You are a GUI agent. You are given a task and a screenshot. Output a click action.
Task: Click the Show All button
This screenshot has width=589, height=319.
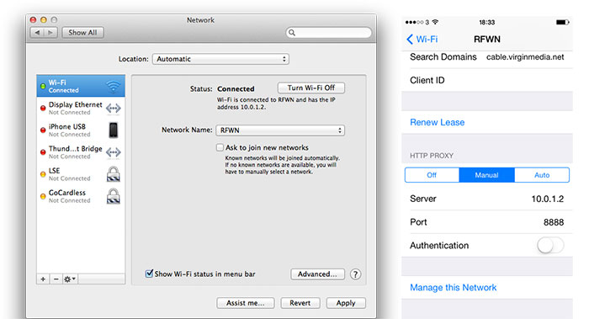point(82,33)
